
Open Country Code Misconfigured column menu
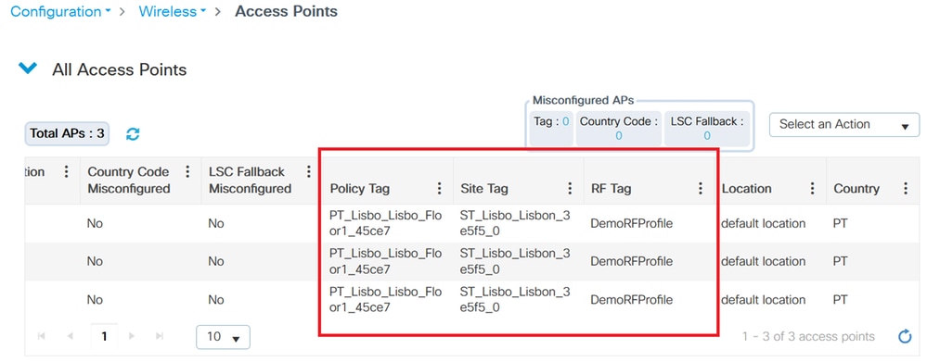(187, 171)
